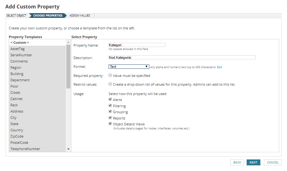Focus the Property Name input field
This screenshot has height=171, width=287.
137,45
